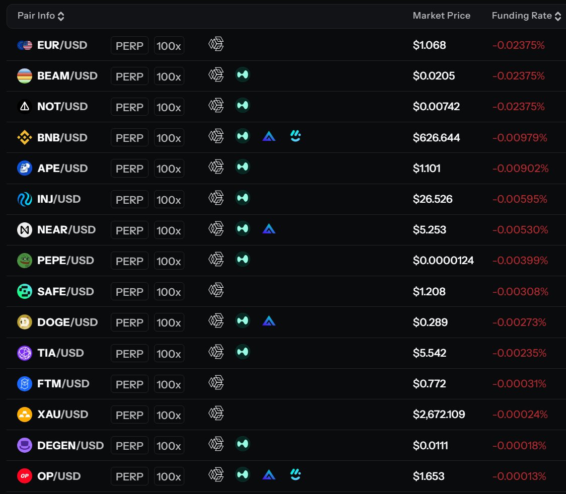The height and width of the screenshot is (494, 566).
Task: Click the white cube icon in FTM/USD row
Action: coord(216,383)
